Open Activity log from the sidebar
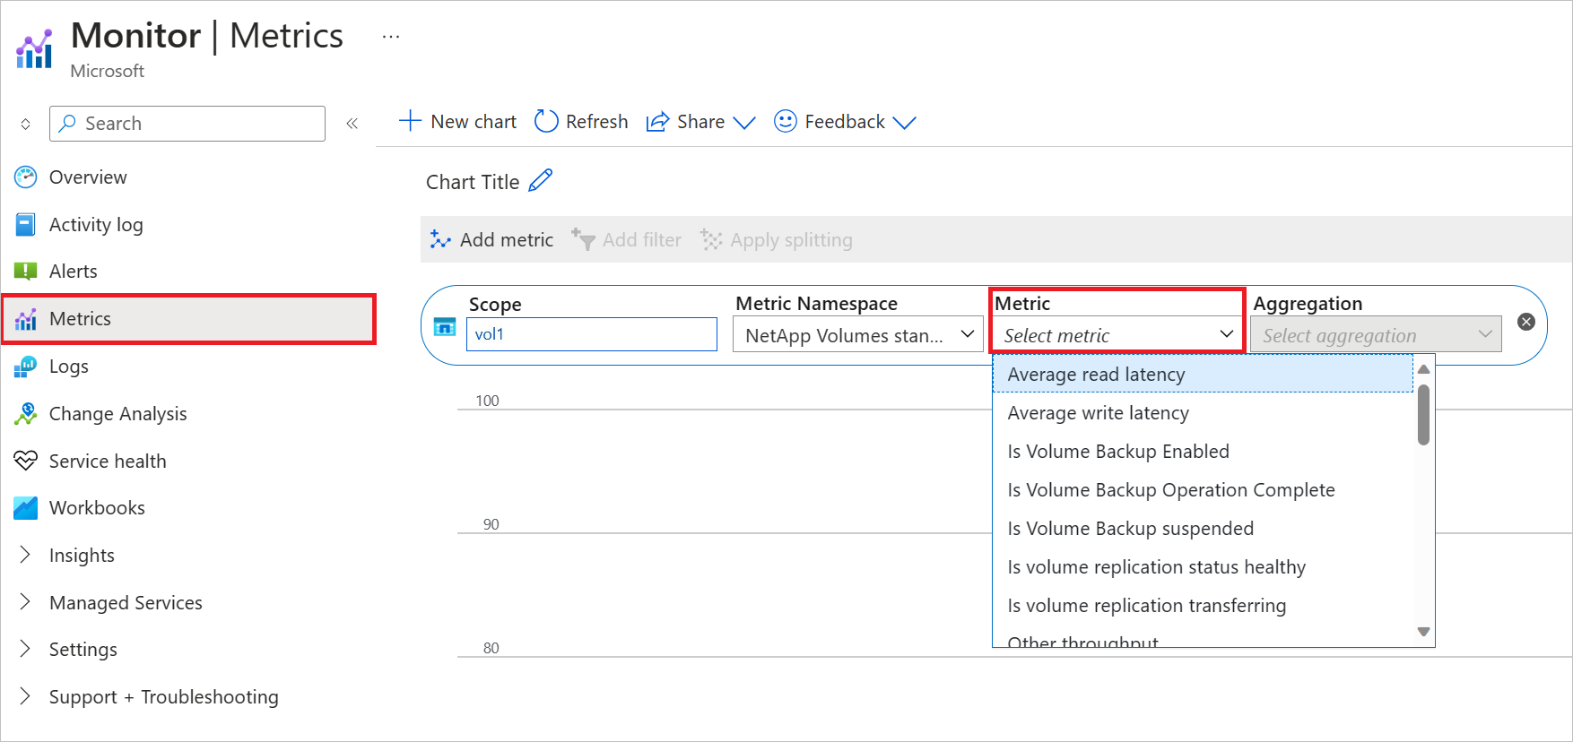The image size is (1573, 742). point(95,224)
